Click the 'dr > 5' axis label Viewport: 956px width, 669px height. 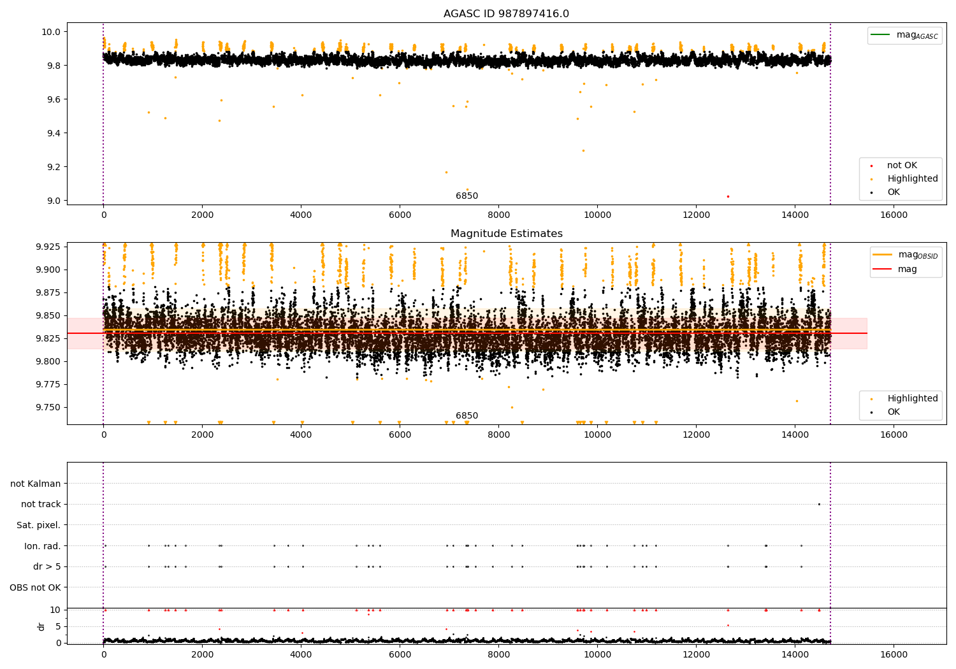[47, 566]
